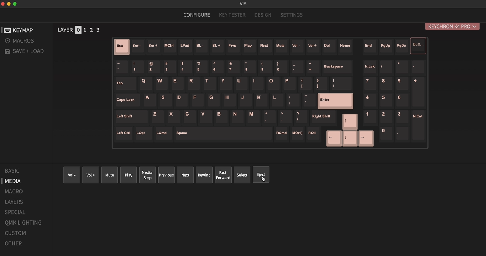Screen dimensions: 486x256
Task: Choose the BASIC keycode category
Action: (12, 171)
